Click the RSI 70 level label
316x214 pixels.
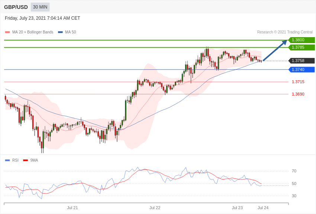click(x=294, y=171)
